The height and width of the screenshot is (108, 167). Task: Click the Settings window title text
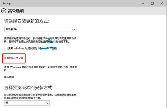coord(7,3)
